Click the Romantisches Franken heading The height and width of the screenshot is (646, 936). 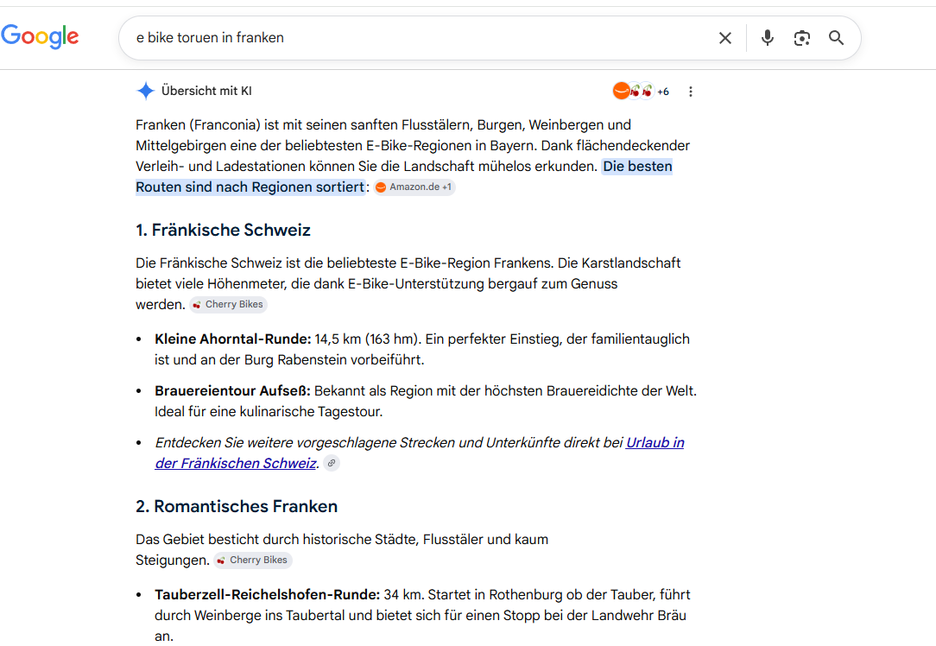pos(237,507)
